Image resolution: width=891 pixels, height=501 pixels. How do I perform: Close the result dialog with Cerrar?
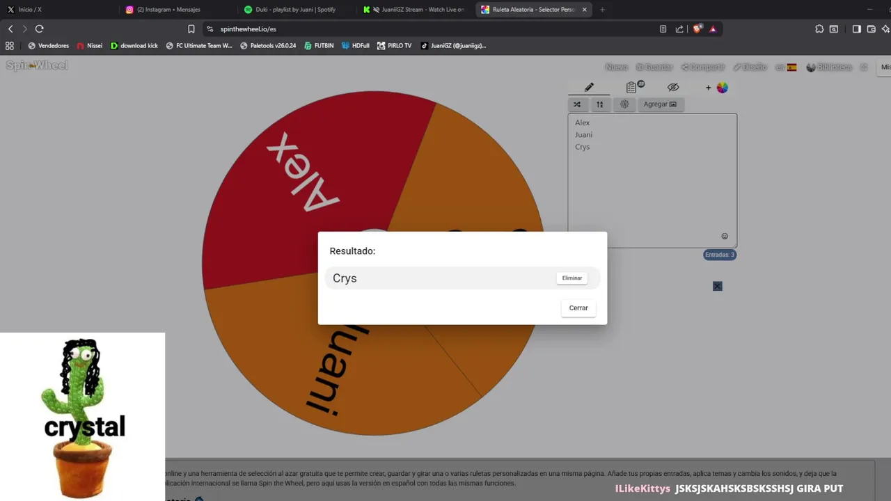pyautogui.click(x=578, y=308)
